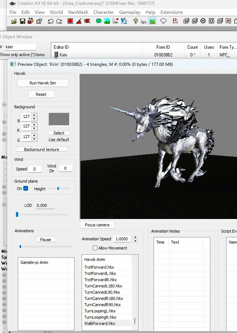237x333 pixels.
Task: Open Preferences via the toolbar icon
Action: tap(39, 21)
